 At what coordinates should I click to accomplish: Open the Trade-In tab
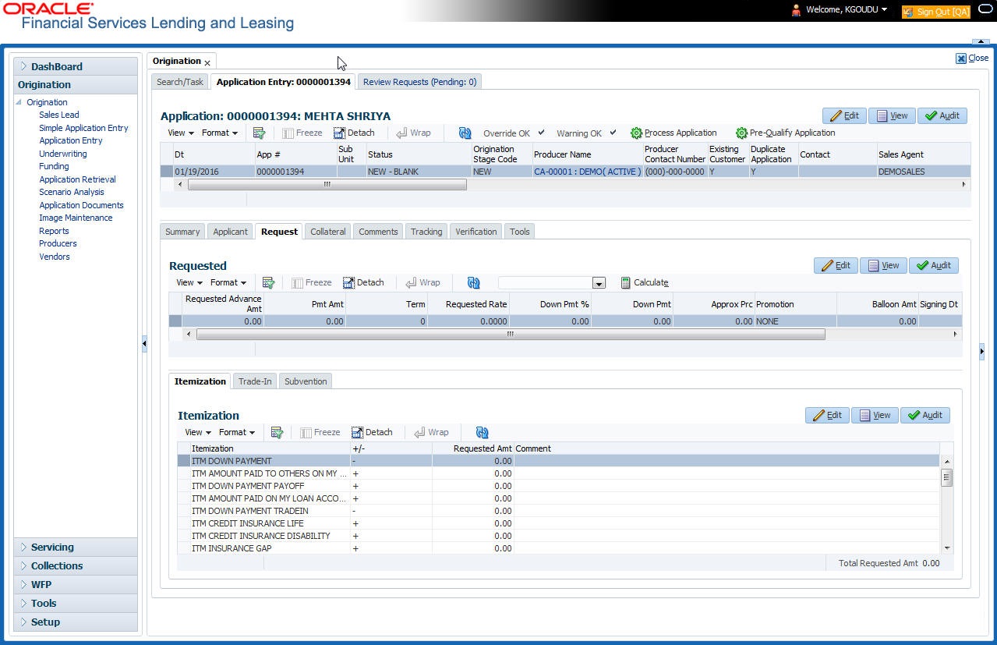coord(255,381)
